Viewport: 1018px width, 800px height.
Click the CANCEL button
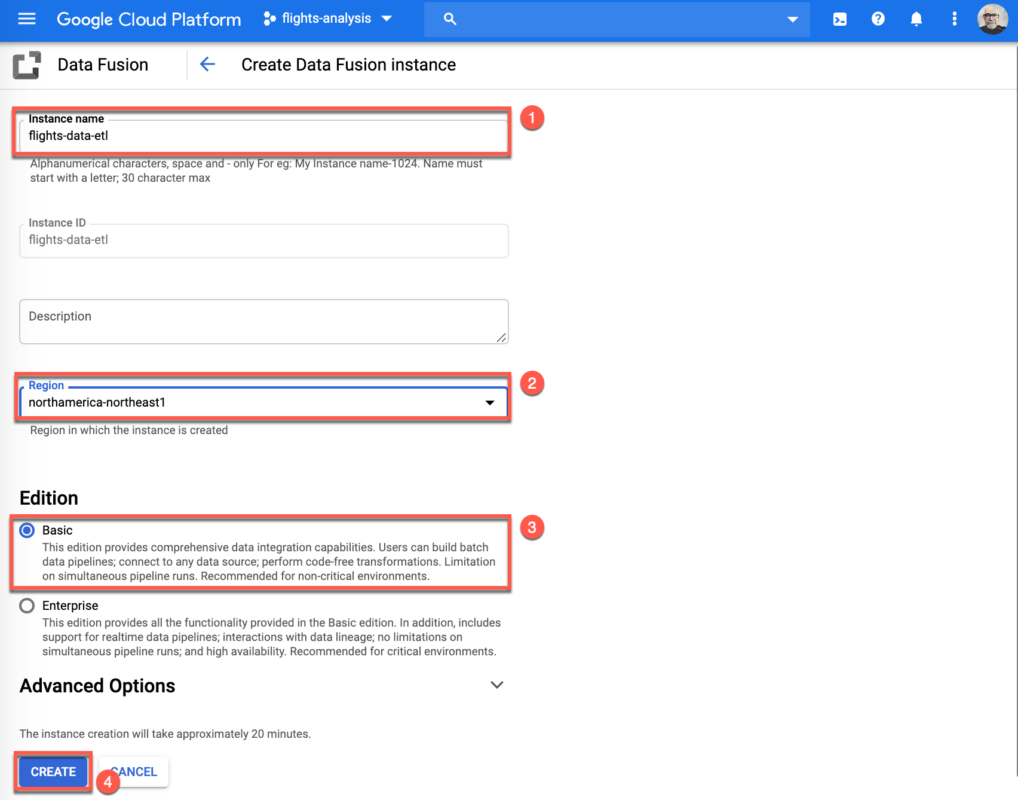pyautogui.click(x=135, y=772)
